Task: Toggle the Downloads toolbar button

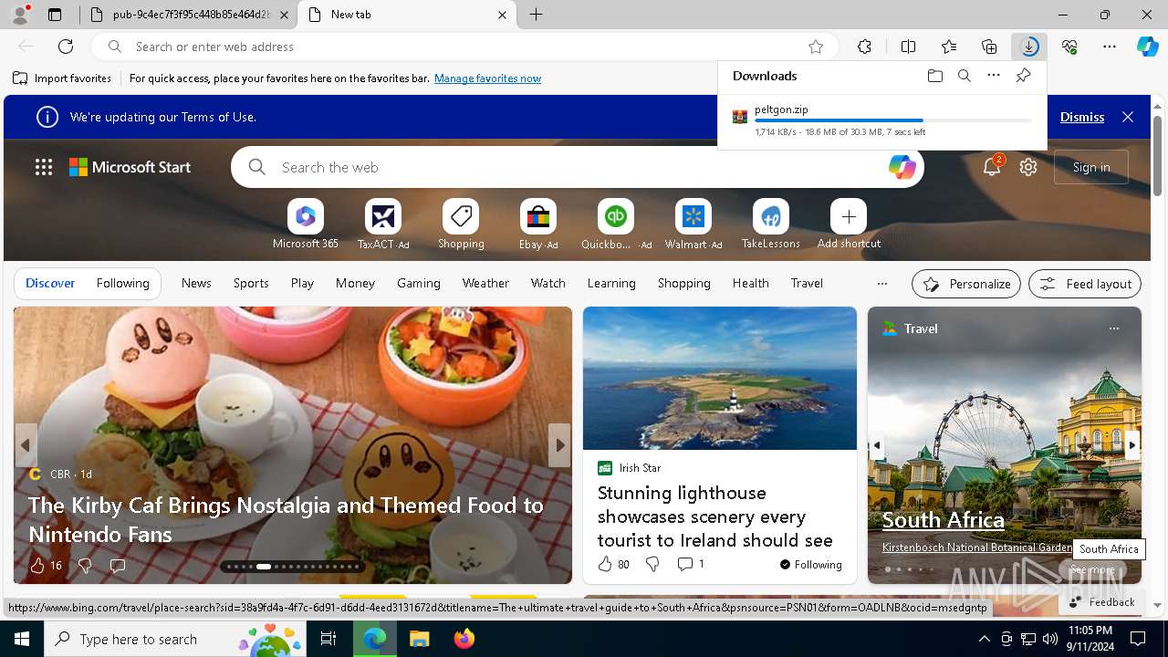Action: coord(1029,47)
